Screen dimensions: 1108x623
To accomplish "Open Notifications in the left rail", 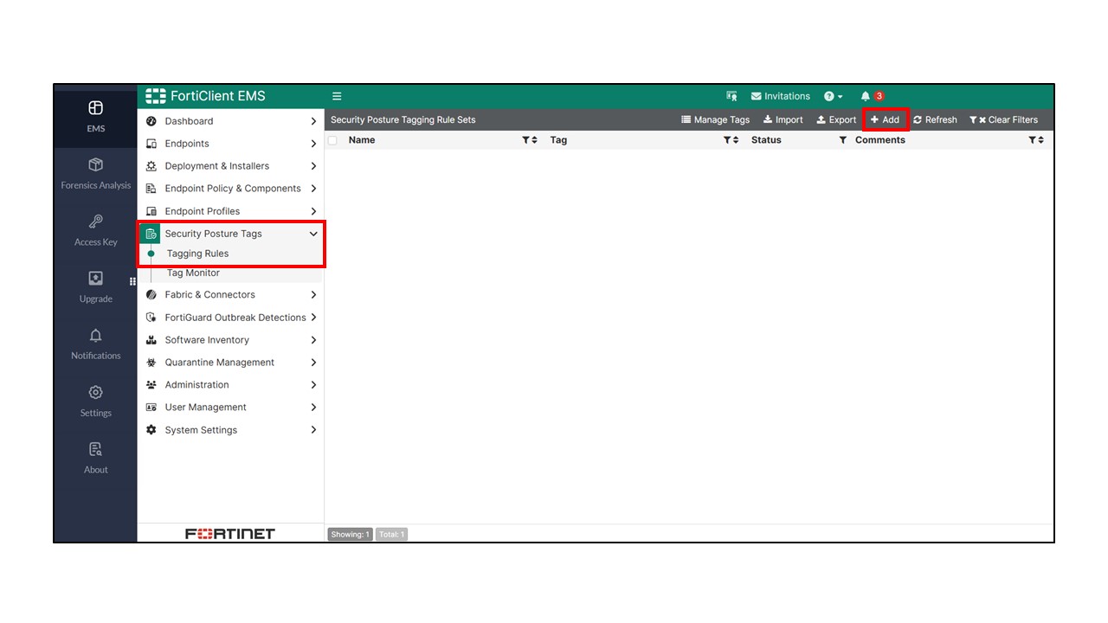I will pyautogui.click(x=95, y=344).
